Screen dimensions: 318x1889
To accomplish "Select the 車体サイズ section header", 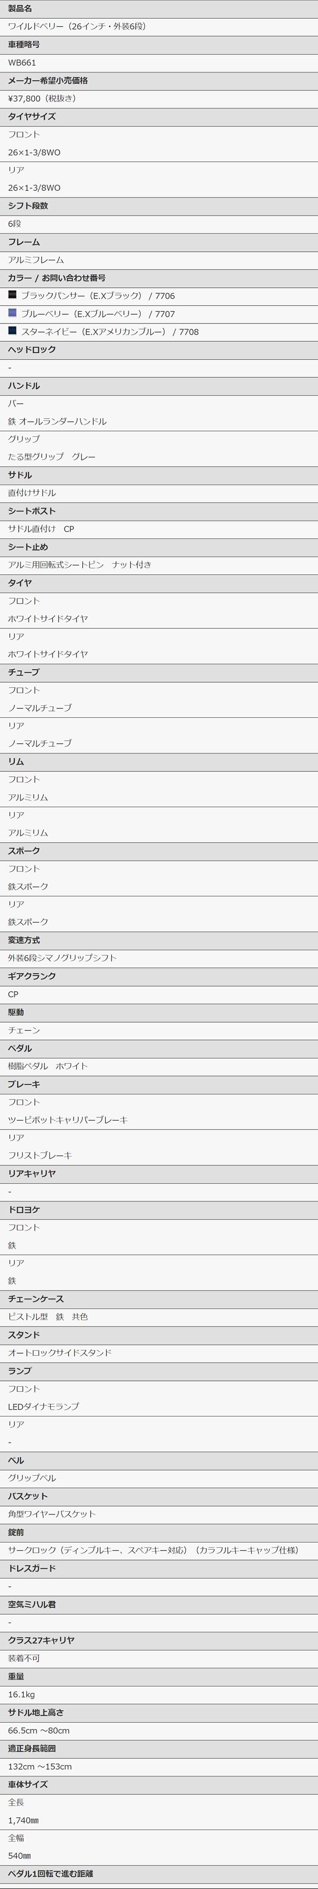I will (x=159, y=1783).
